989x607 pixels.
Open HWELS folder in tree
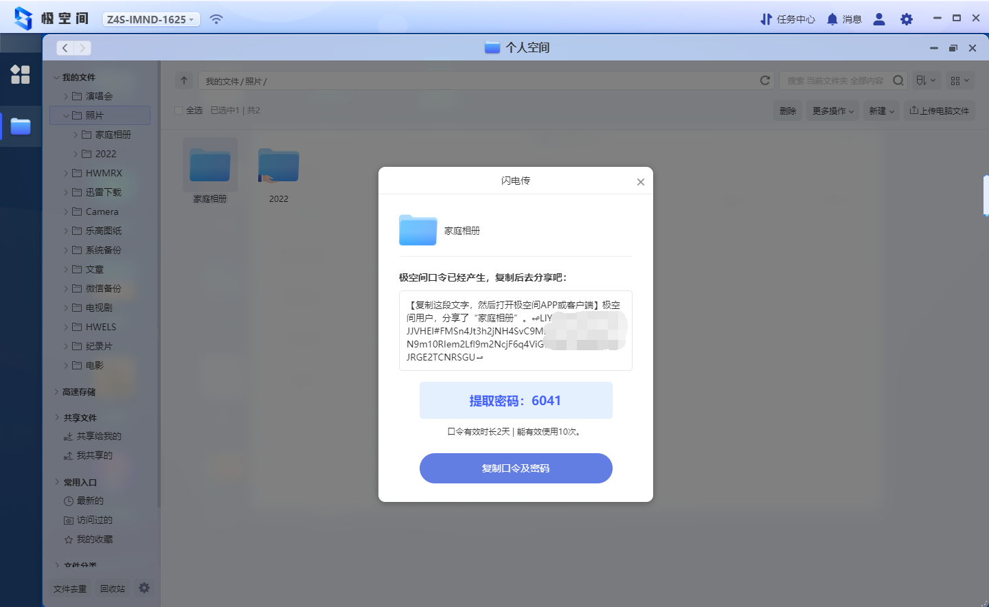click(x=101, y=327)
